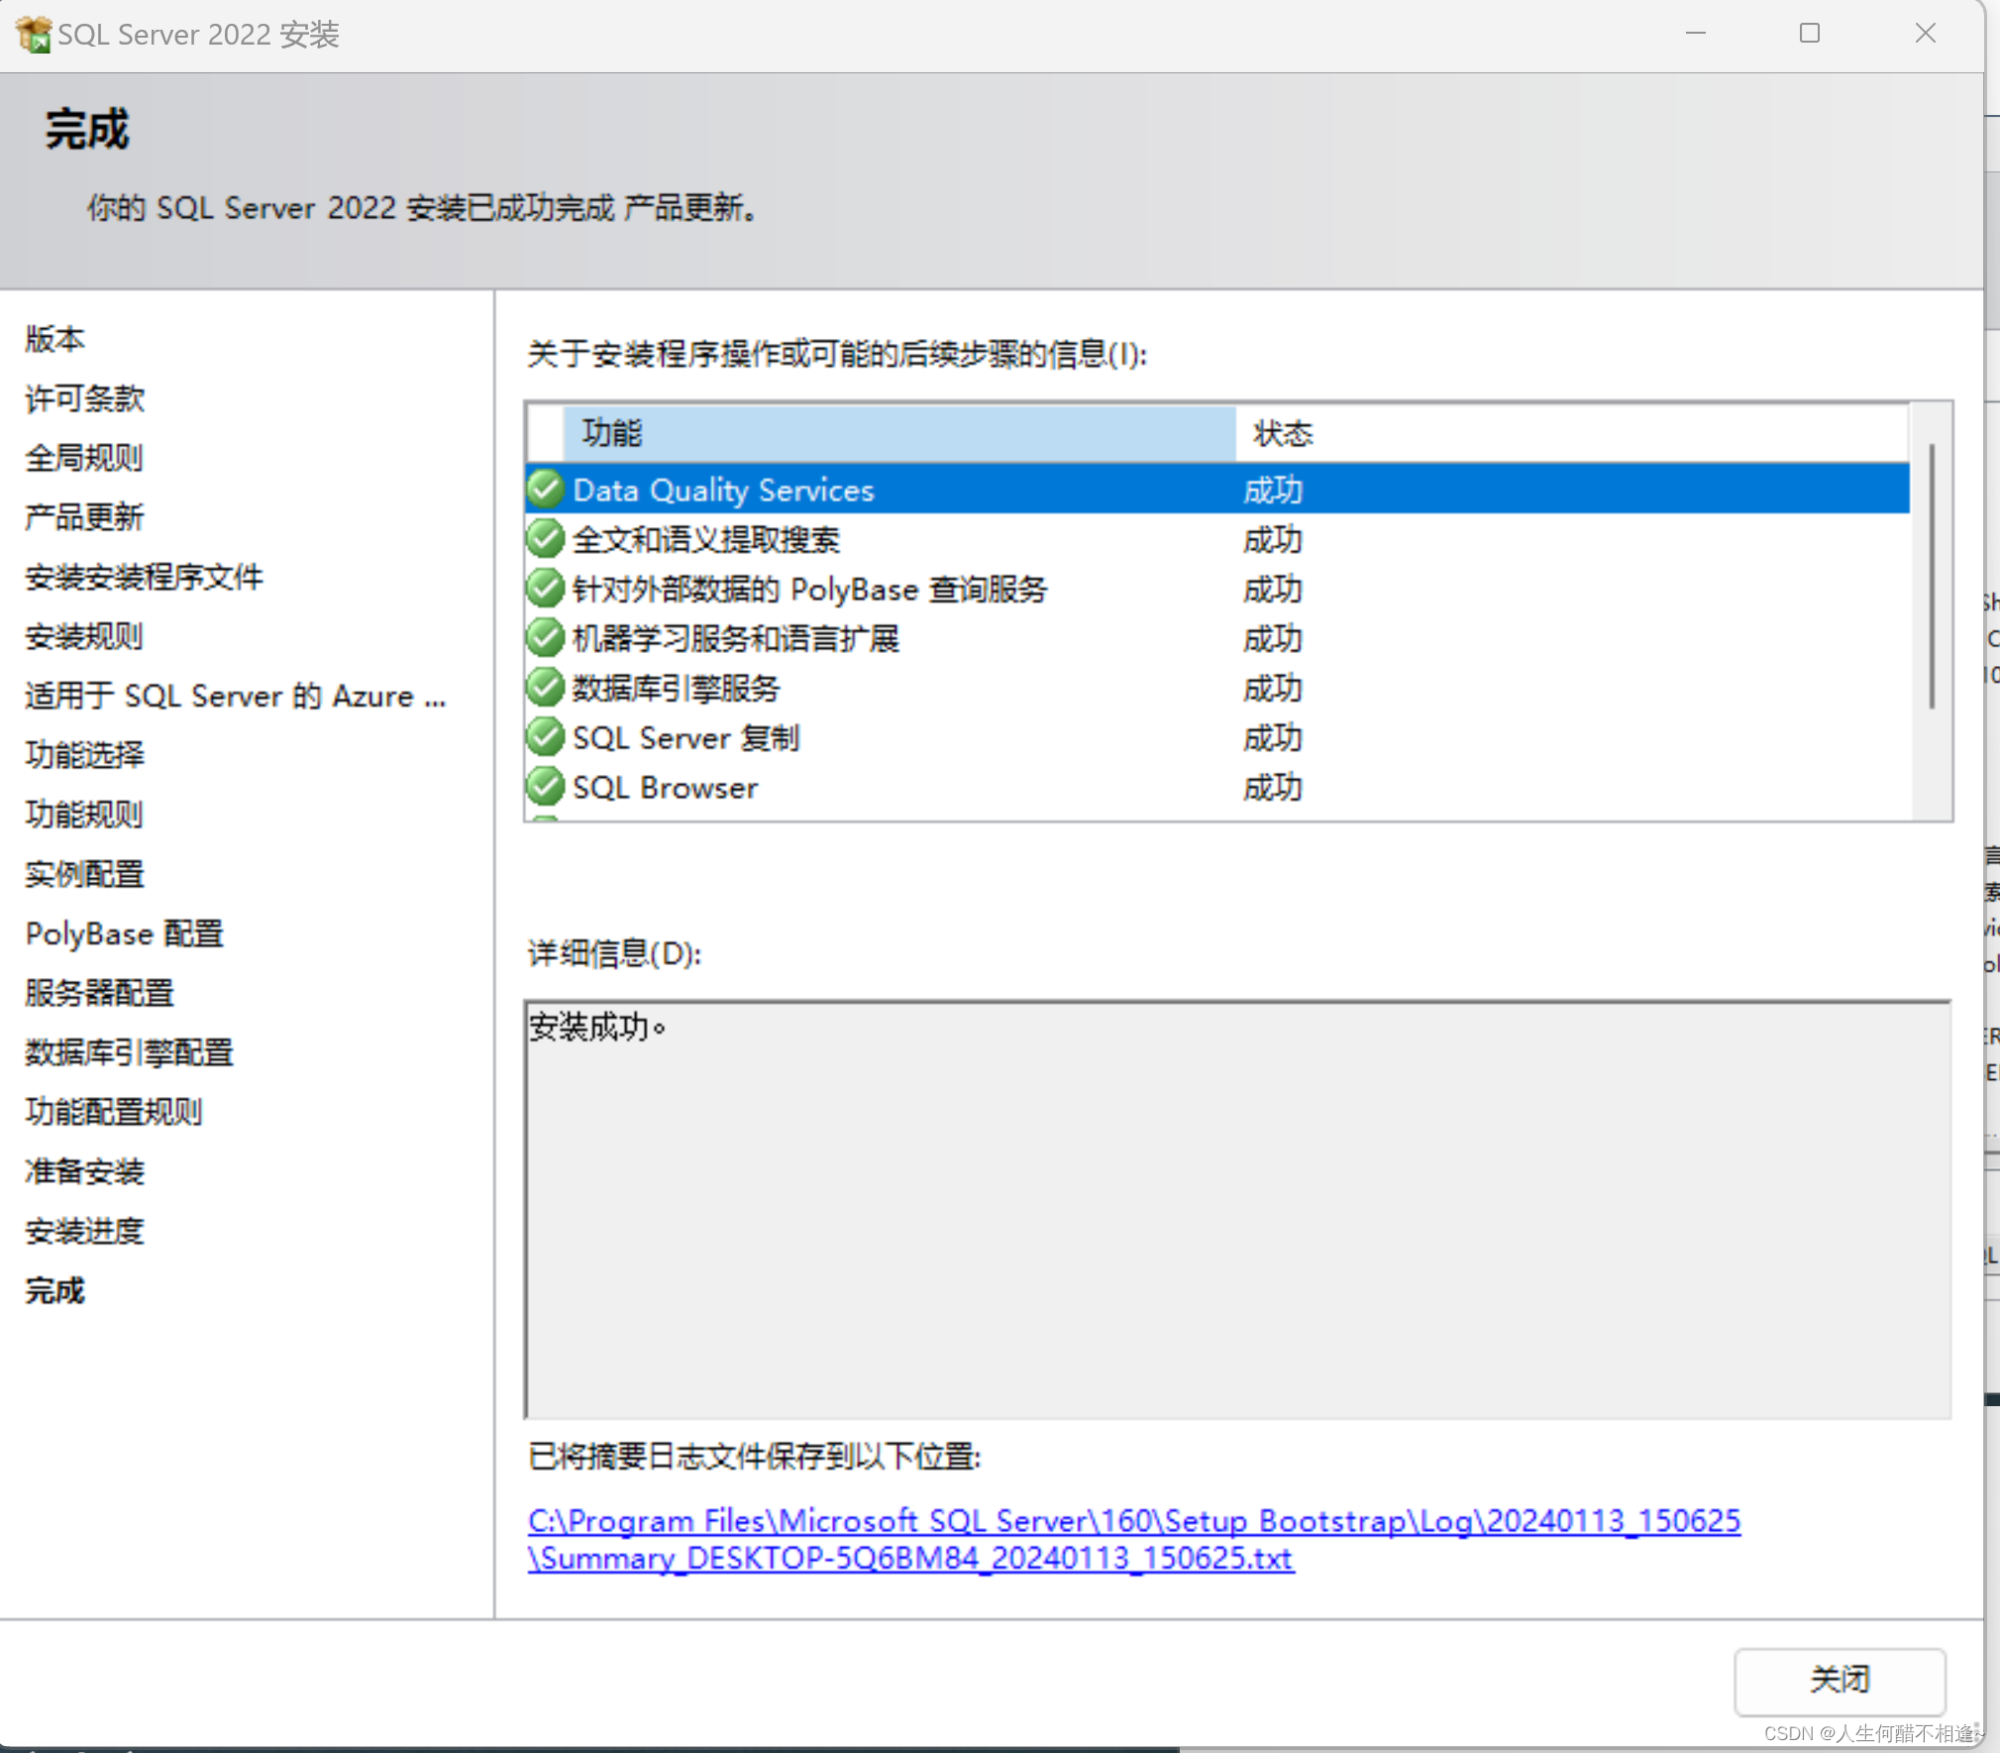This screenshot has height=1753, width=2000.
Task: Click 成功 status for 数据库引擎服务
Action: tap(1273, 688)
